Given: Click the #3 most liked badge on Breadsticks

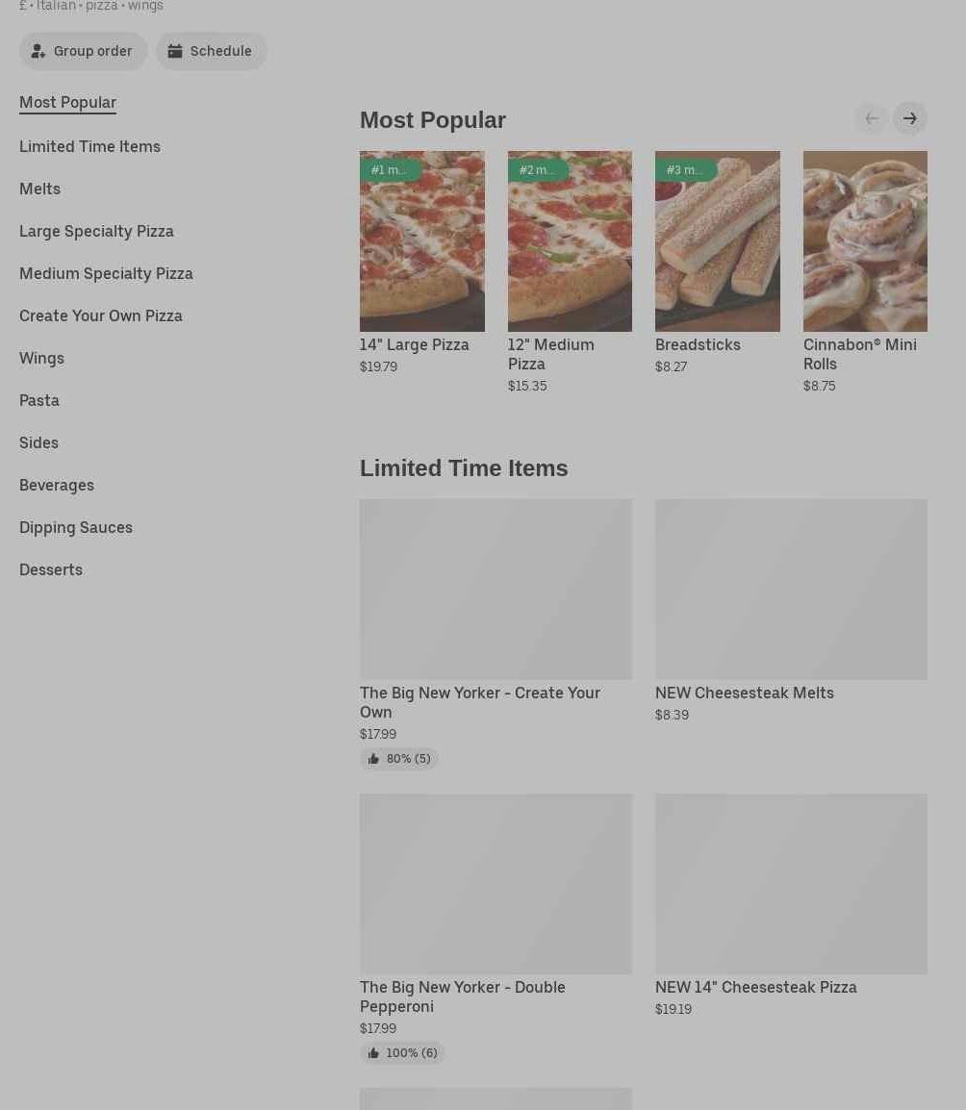Looking at the screenshot, I should (x=685, y=170).
